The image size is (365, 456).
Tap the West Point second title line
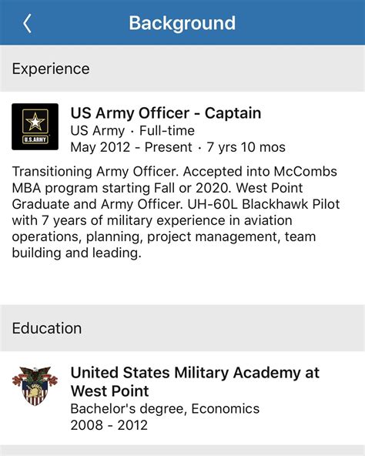pyautogui.click(x=109, y=391)
